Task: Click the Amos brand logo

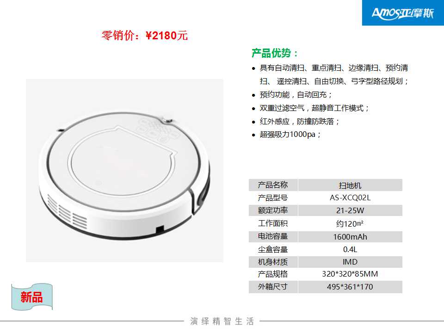Action: point(403,13)
